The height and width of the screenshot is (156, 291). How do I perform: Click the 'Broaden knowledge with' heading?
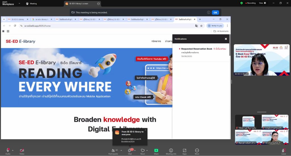click(x=115, y=119)
